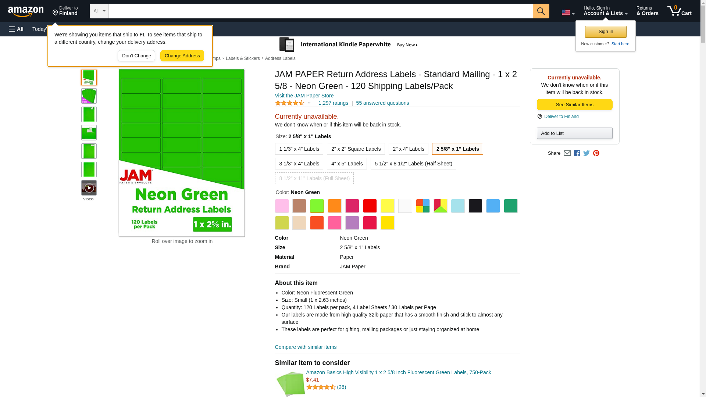The height and width of the screenshot is (397, 706).
Task: Open Returns & Orders
Action: 647,11
